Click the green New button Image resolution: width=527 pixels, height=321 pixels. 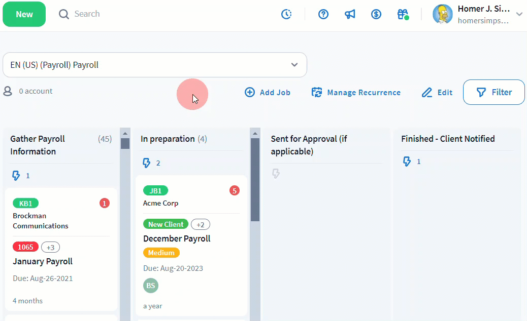(24, 14)
